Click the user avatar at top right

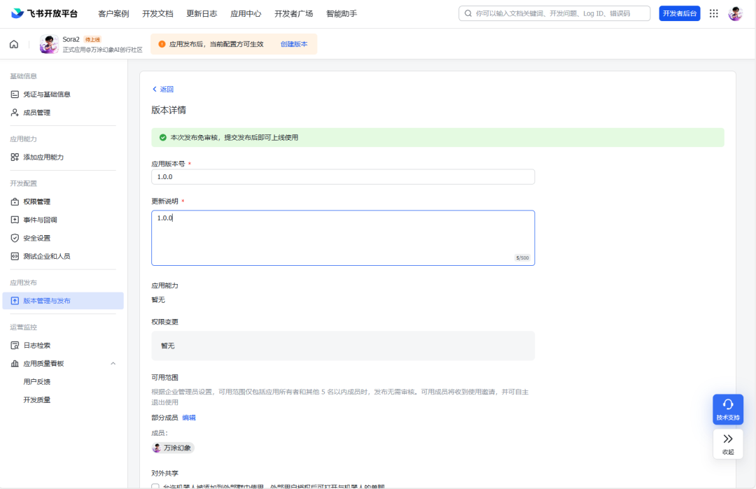coord(735,13)
